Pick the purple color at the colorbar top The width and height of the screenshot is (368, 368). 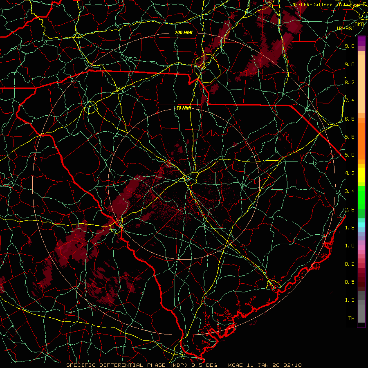click(x=361, y=41)
